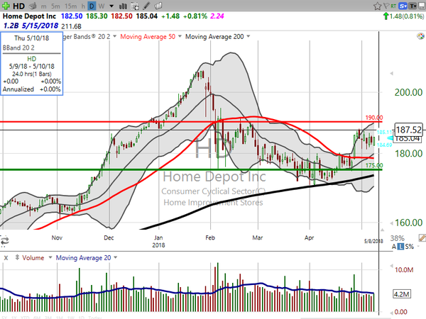Click the volume-scale triangle near 0.00
Screen dimensions: 426x319
point(391,312)
